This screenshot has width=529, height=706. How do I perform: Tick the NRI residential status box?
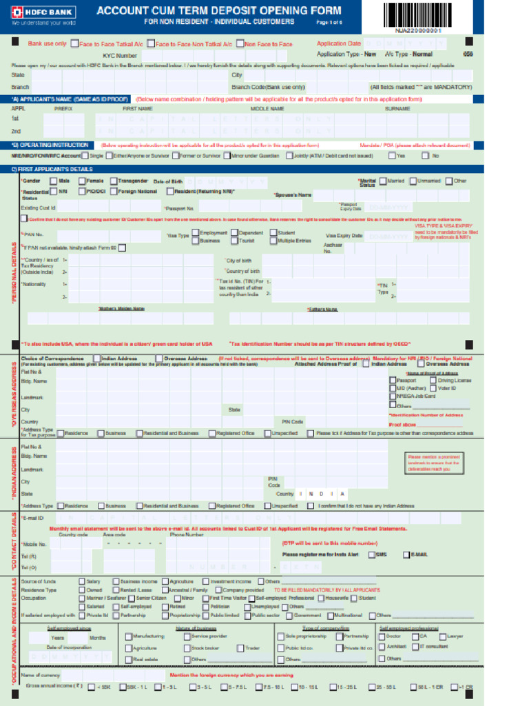click(54, 192)
